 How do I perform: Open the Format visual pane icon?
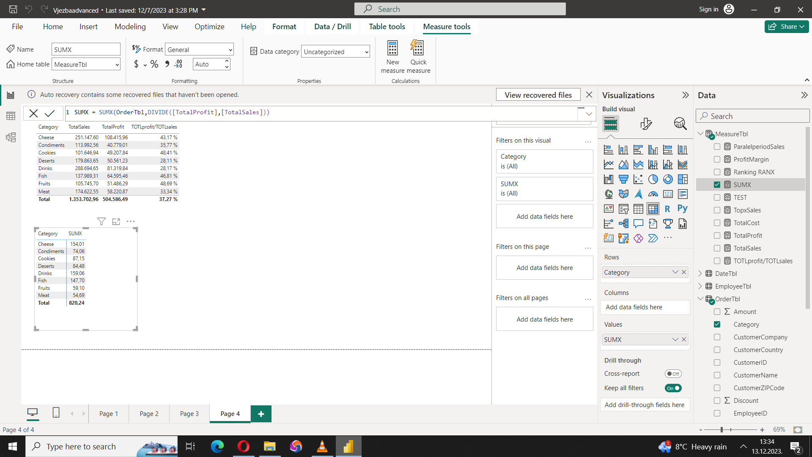pos(646,124)
